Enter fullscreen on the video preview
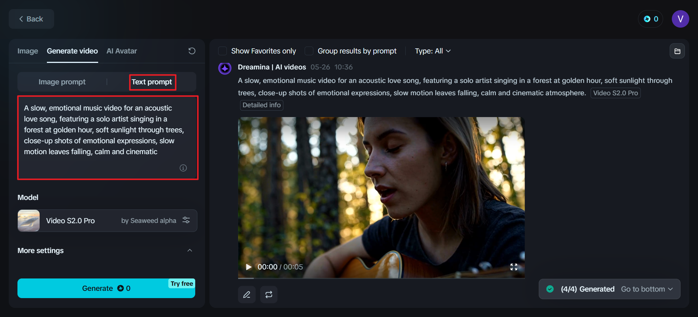698x317 pixels. [x=514, y=267]
